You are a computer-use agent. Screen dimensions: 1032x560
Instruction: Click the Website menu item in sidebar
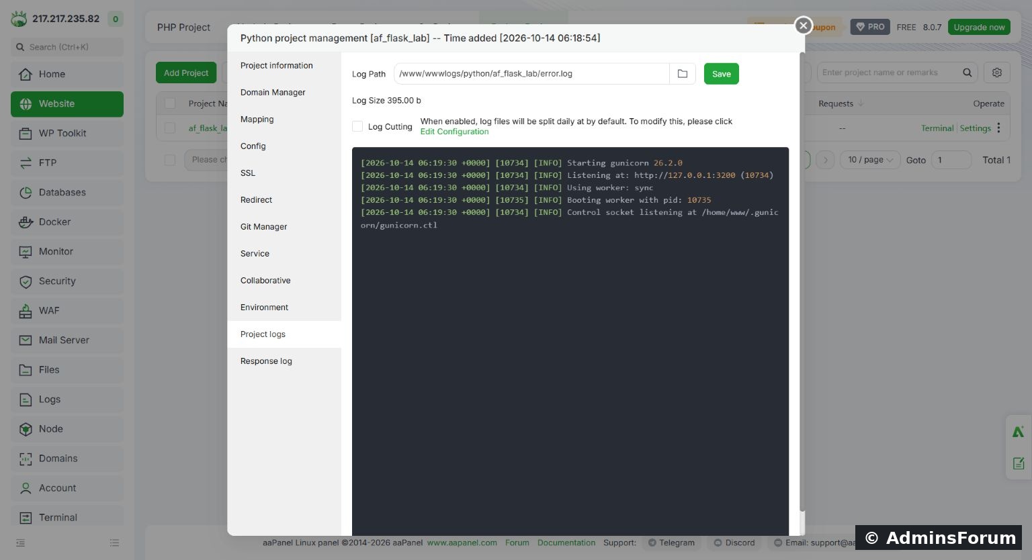point(67,104)
